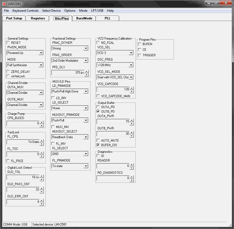
Task: Increase FL_CPG with up arrow
Action: (x=42, y=141)
